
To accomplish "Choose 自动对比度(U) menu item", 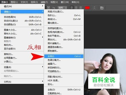I will tap(22, 21).
